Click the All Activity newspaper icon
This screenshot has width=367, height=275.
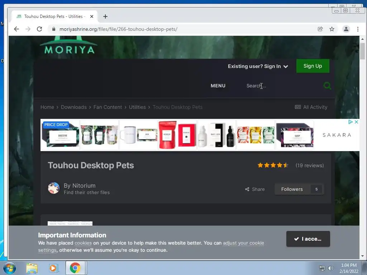(298, 107)
